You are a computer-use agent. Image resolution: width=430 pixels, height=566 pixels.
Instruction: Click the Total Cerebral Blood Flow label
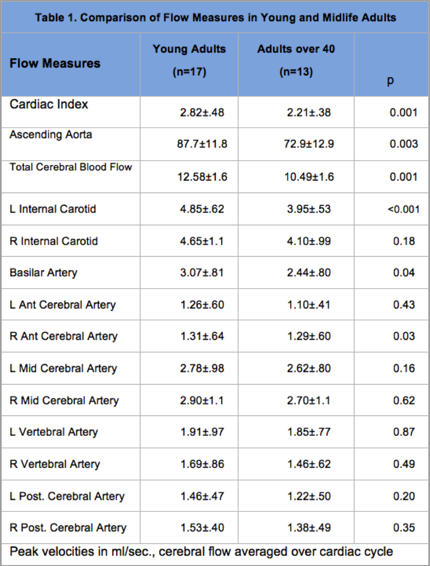point(71,167)
